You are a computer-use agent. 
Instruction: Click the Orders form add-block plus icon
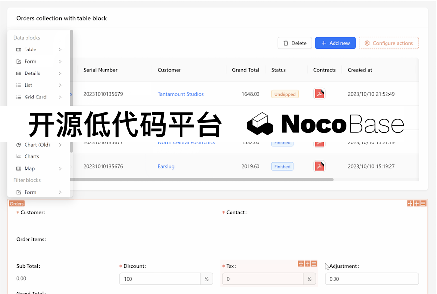417,204
